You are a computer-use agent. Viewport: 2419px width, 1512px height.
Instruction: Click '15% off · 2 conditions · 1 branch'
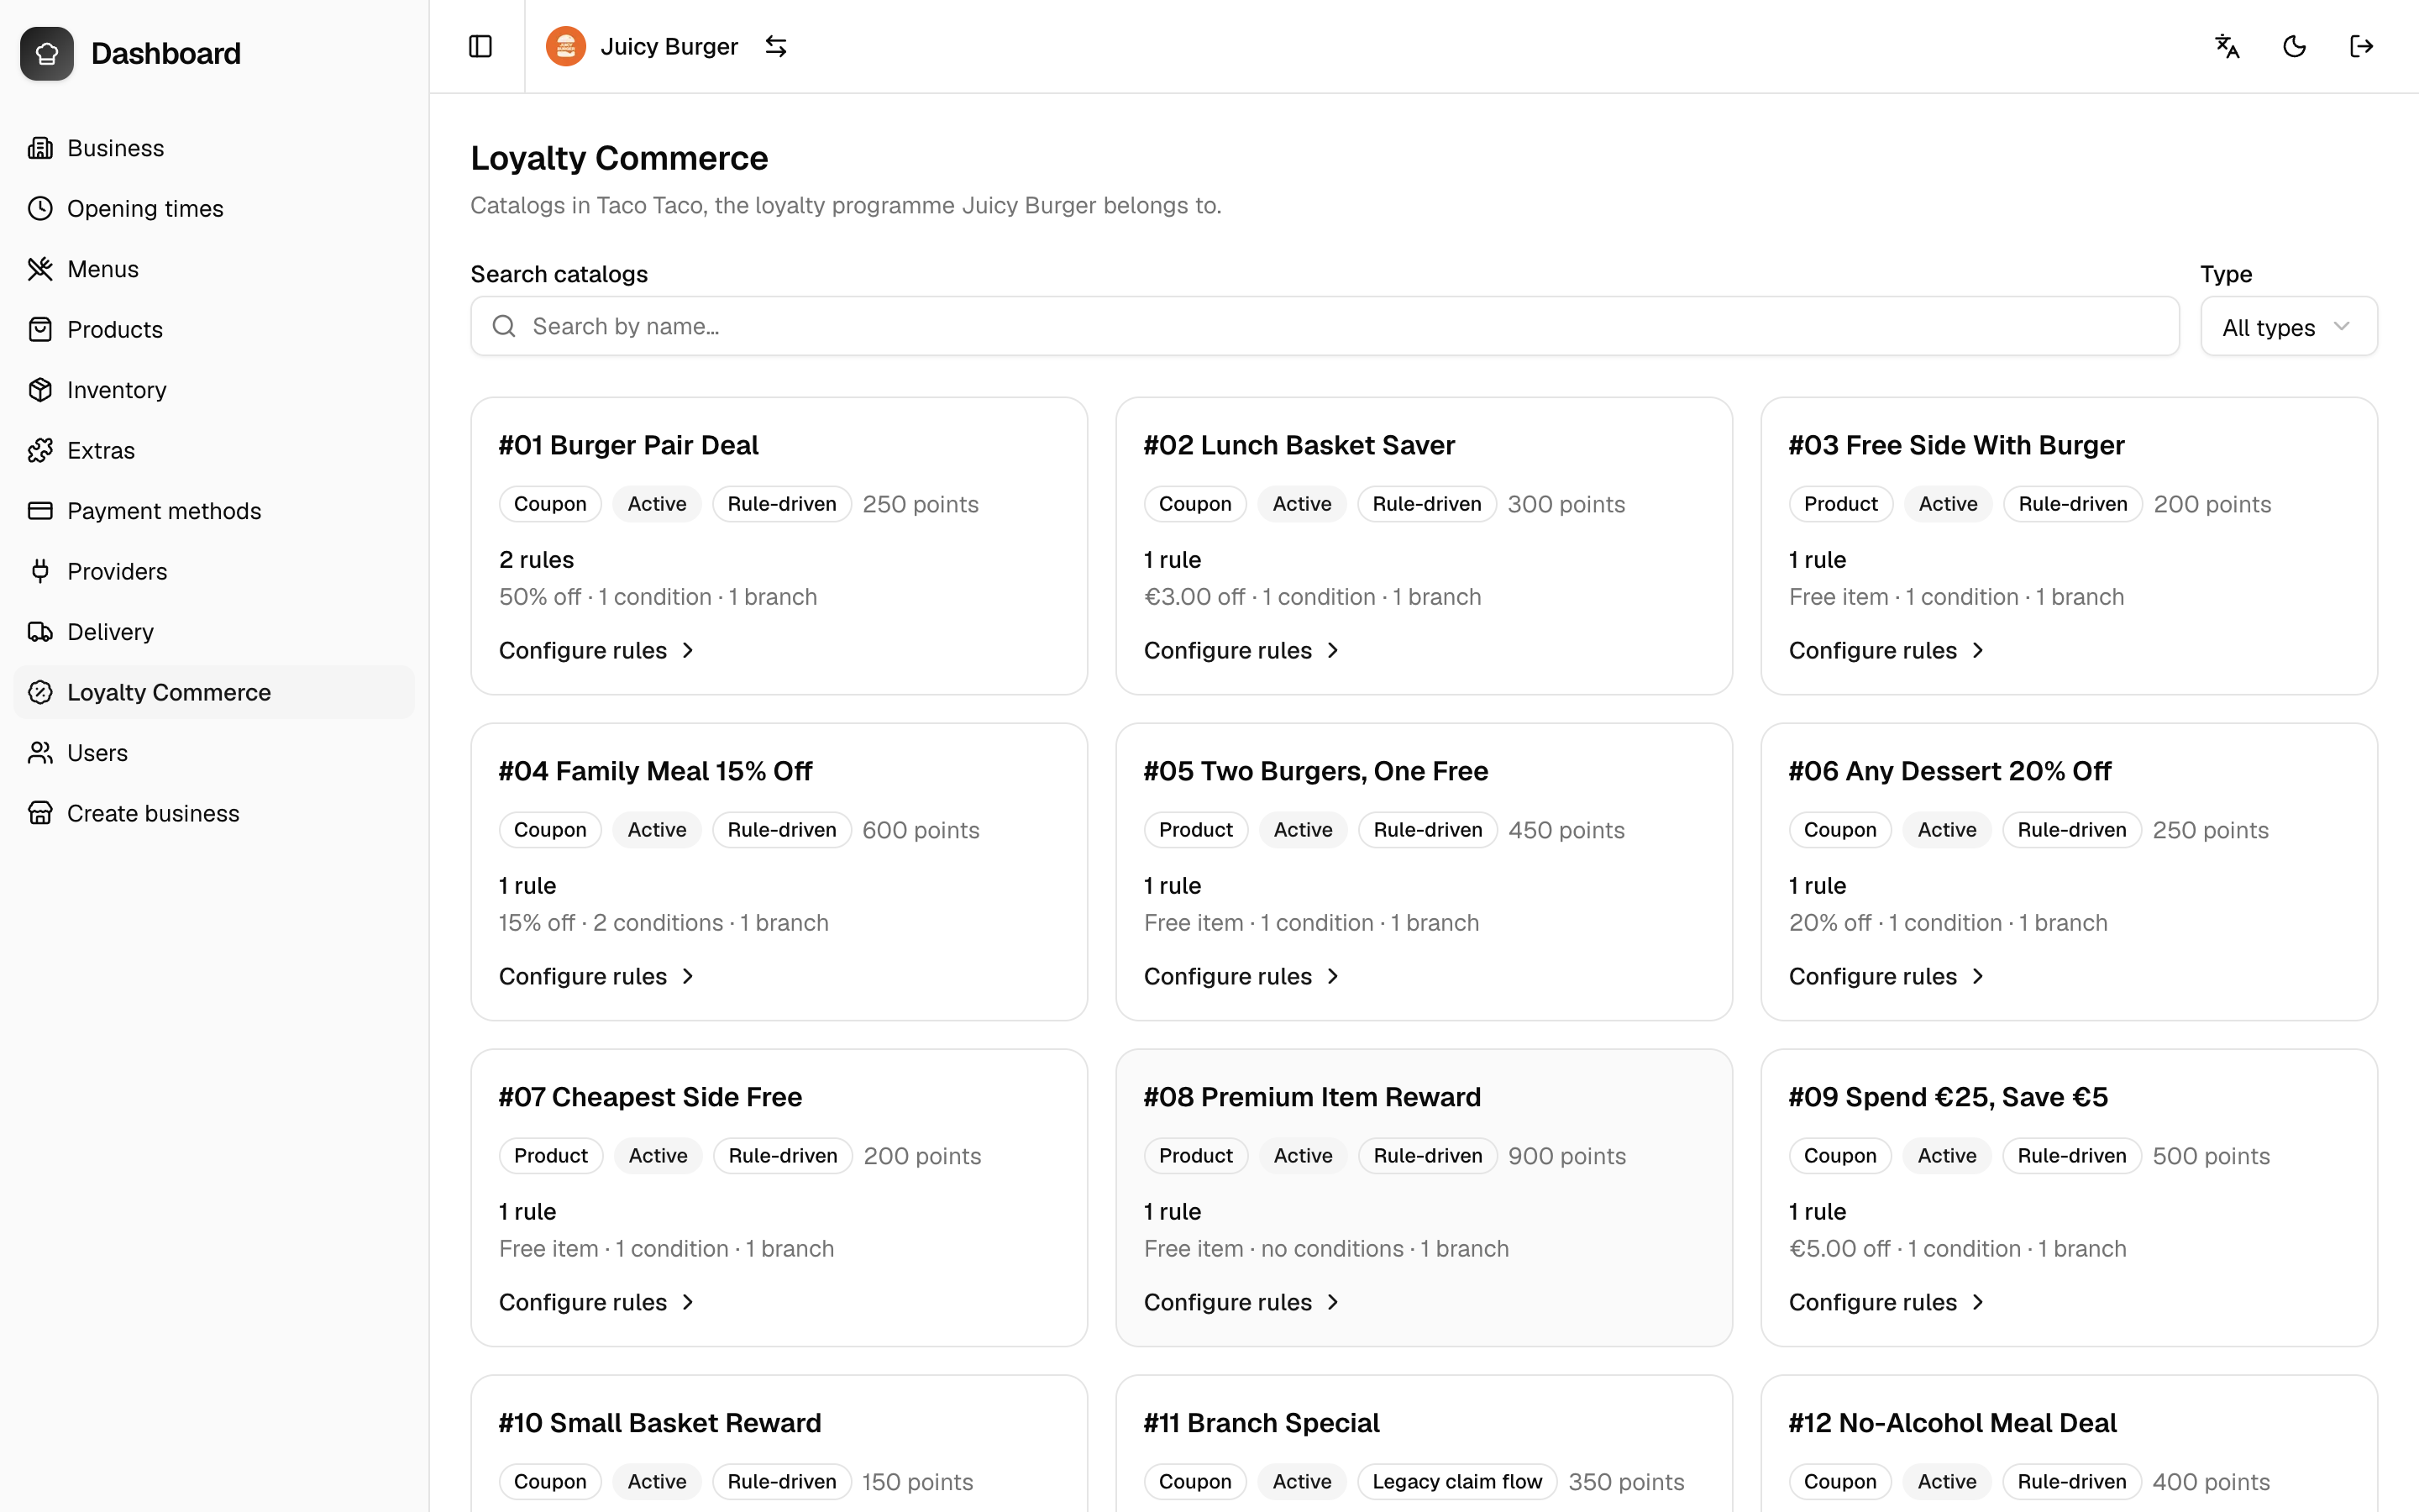click(664, 922)
